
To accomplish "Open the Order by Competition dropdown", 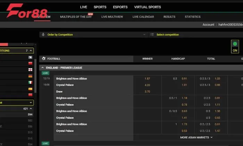I will 94,35.
